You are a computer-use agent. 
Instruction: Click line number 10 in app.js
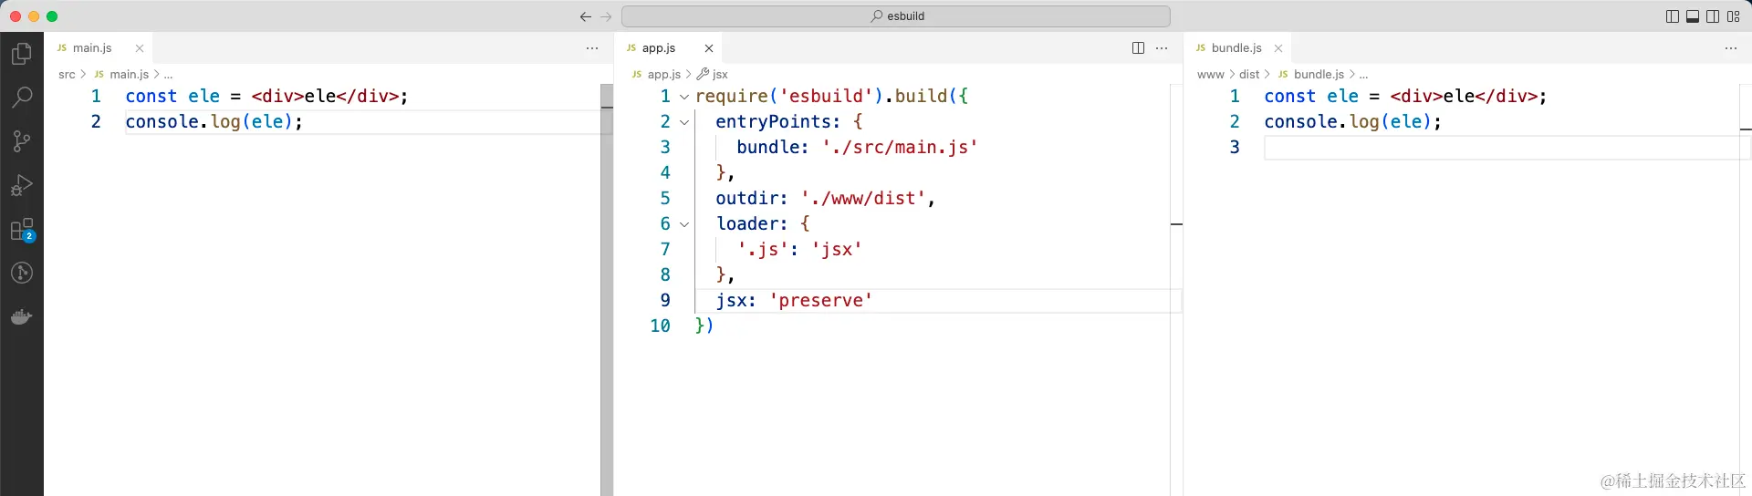coord(660,326)
